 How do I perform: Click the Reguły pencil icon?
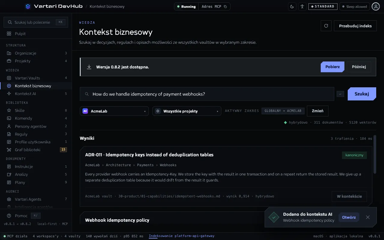(9, 134)
